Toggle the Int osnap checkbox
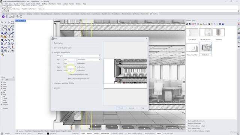Image resolution: width=240 pixels, height=135 pixels. 1,93
